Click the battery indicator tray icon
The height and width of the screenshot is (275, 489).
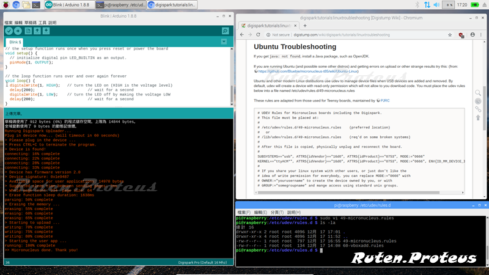[x=475, y=5]
